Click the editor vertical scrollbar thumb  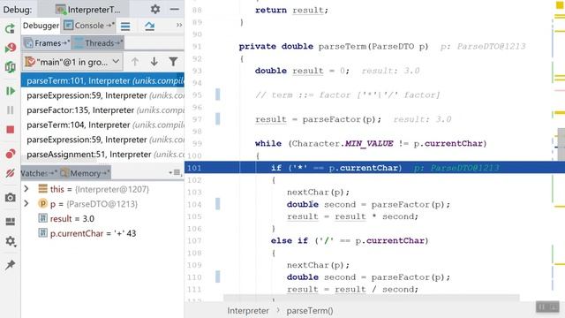tap(561, 144)
